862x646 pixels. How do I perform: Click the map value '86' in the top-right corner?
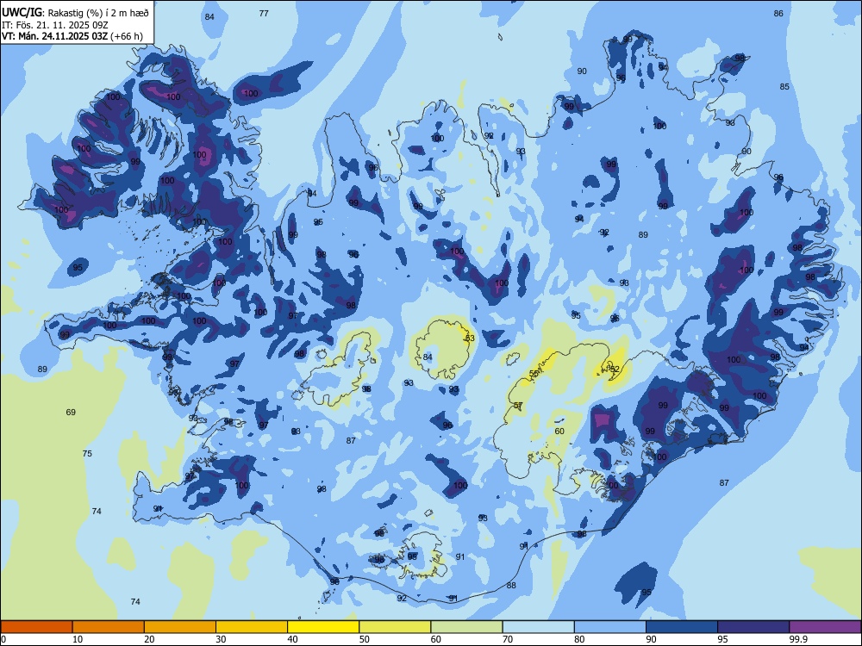778,13
